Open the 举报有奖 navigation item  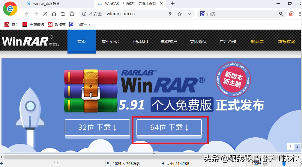(x=286, y=42)
